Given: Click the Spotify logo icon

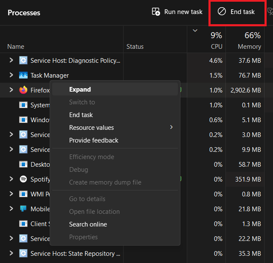Looking at the screenshot, I should pyautogui.click(x=23, y=179).
